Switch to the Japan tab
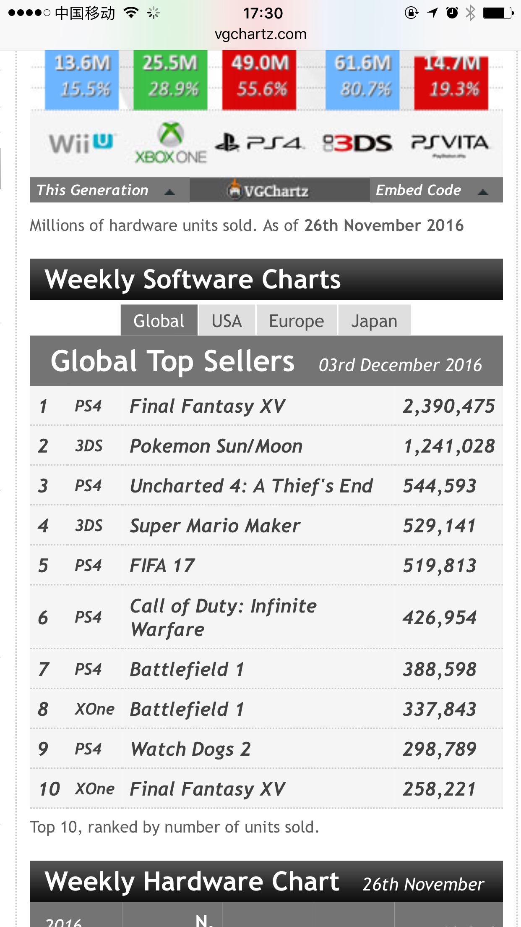The height and width of the screenshot is (927, 521). point(374,321)
